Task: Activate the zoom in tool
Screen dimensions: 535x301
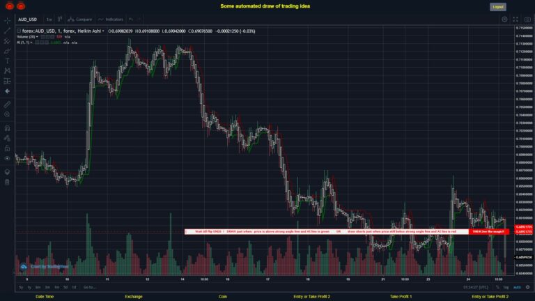Action: click(7, 115)
